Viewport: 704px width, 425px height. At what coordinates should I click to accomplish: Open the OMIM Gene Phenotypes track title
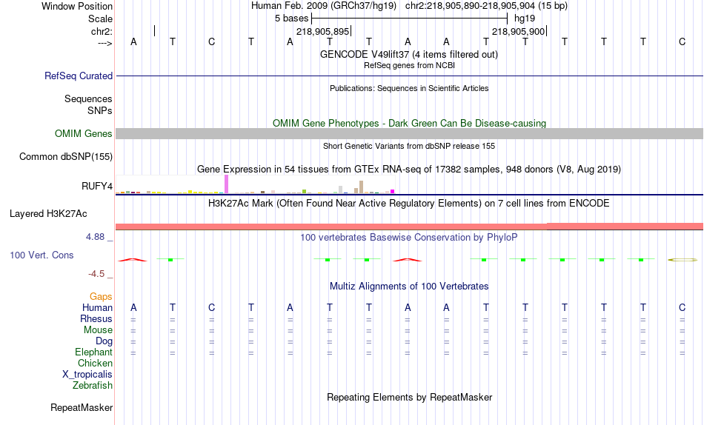tap(409, 123)
